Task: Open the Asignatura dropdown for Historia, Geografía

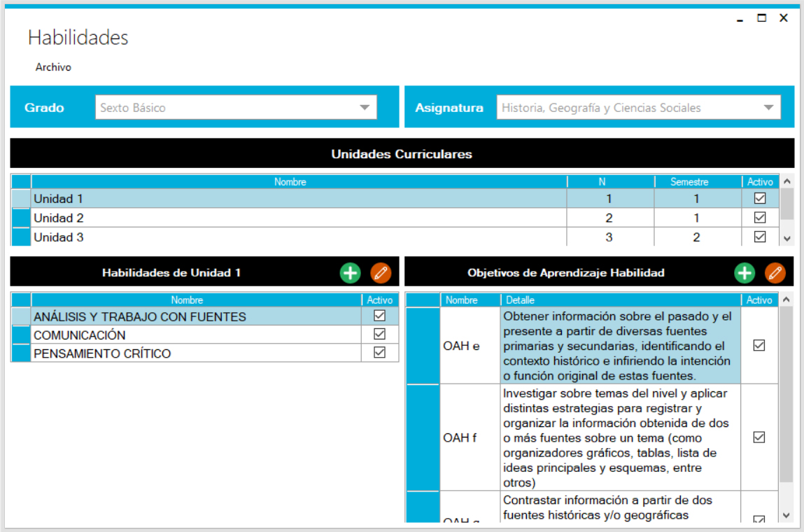Action: coord(638,108)
